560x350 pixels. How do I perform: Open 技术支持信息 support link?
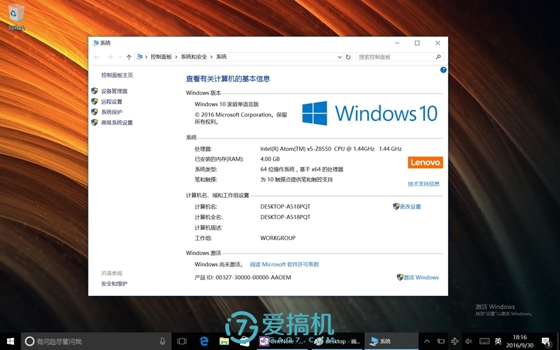click(x=424, y=184)
